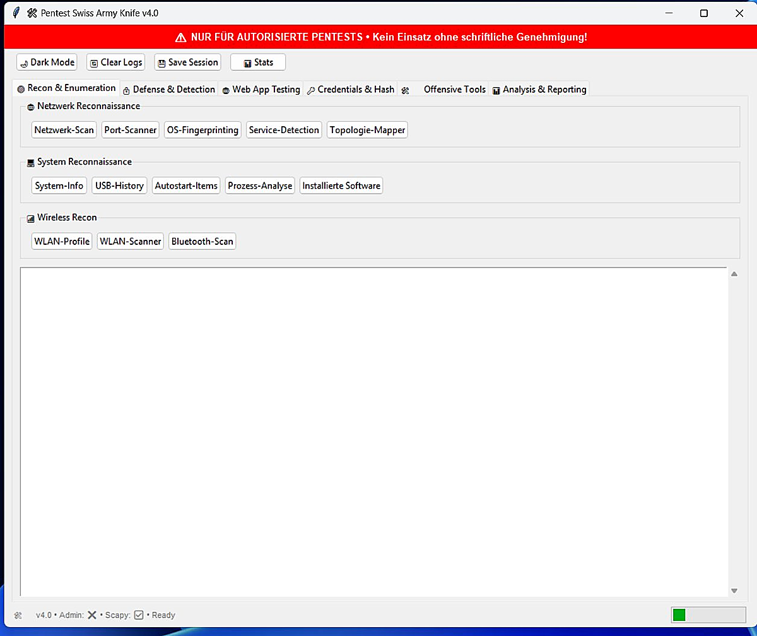This screenshot has height=636, width=757.
Task: Click signal icon beside Wireless Recon
Action: coord(31,218)
